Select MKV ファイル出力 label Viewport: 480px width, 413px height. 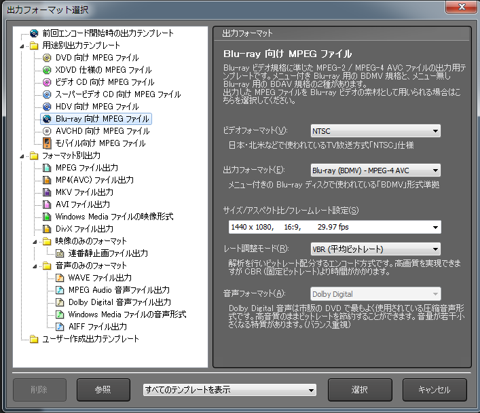coord(84,192)
